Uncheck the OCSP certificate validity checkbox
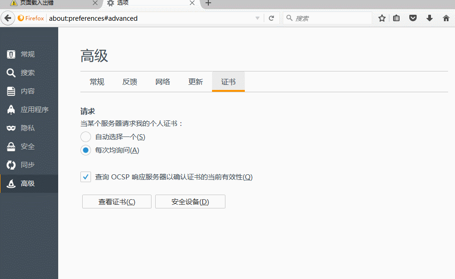Screen dimensions: 455x279 coord(85,177)
